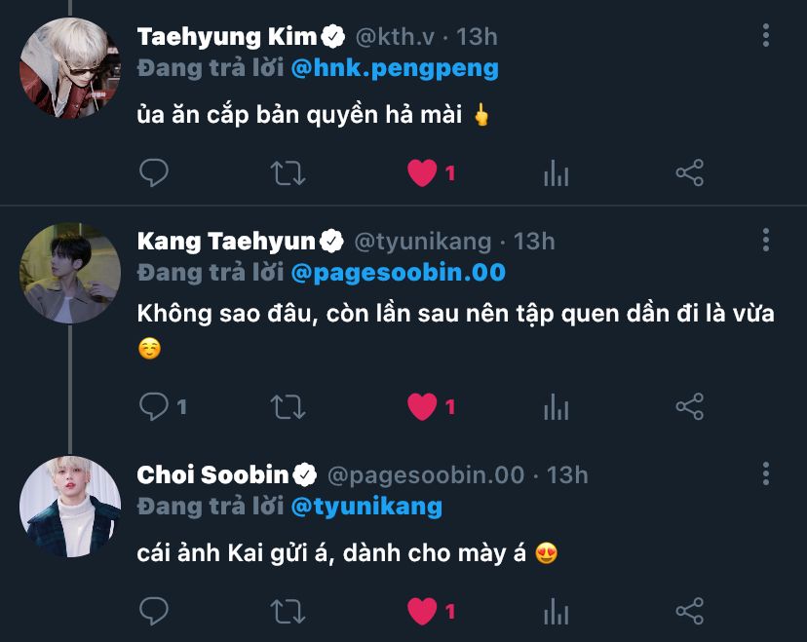Unlike Taehyung Kim's tweet

point(422,174)
